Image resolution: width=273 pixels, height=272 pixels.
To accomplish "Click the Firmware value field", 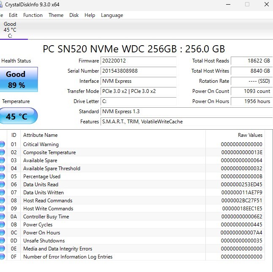I will tap(138, 61).
